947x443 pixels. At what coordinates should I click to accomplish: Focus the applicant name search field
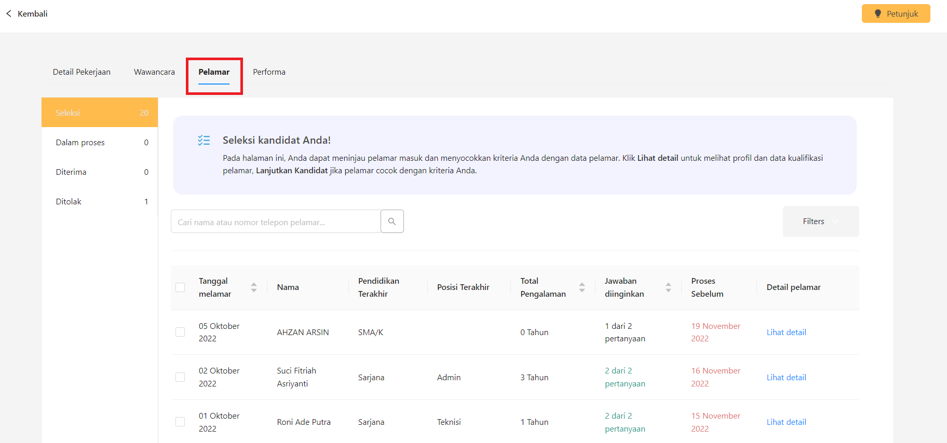pos(275,222)
